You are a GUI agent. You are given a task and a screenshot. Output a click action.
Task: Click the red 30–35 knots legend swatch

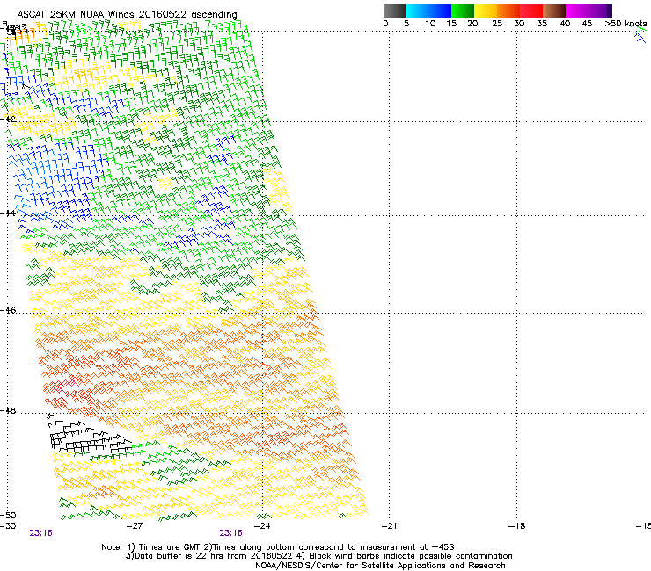tap(531, 11)
